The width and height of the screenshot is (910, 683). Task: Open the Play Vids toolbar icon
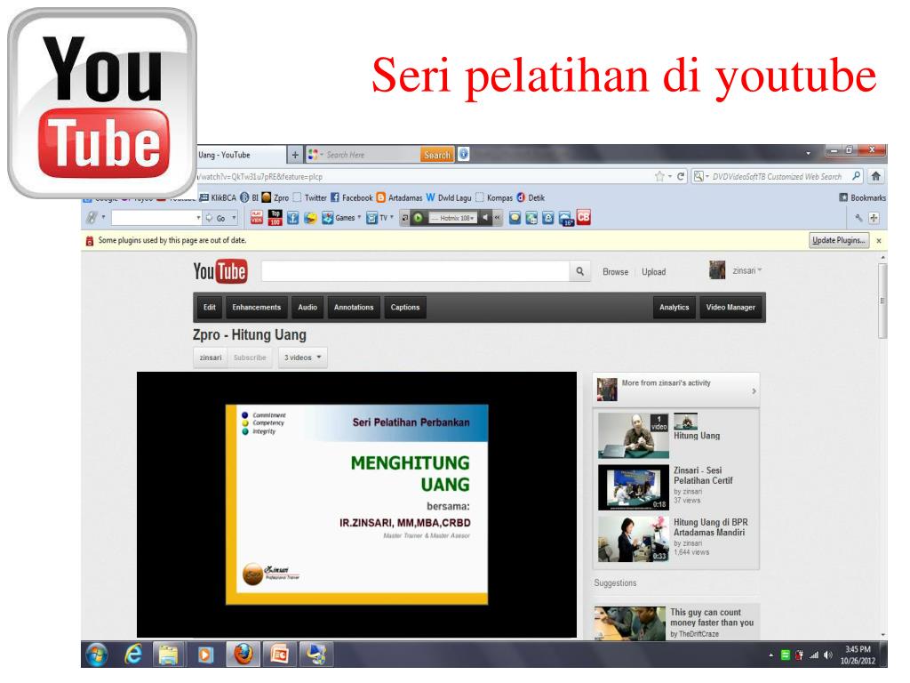[x=257, y=218]
